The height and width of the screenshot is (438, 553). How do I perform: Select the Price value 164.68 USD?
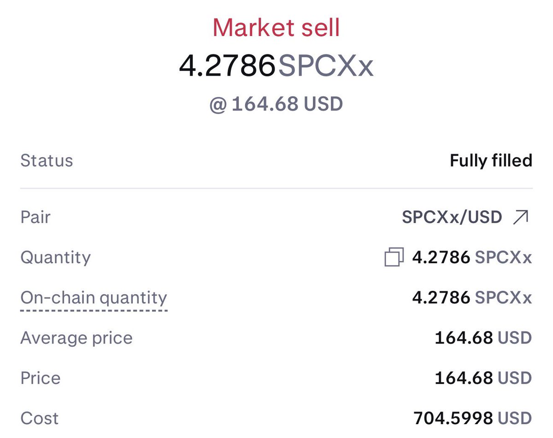point(483,378)
